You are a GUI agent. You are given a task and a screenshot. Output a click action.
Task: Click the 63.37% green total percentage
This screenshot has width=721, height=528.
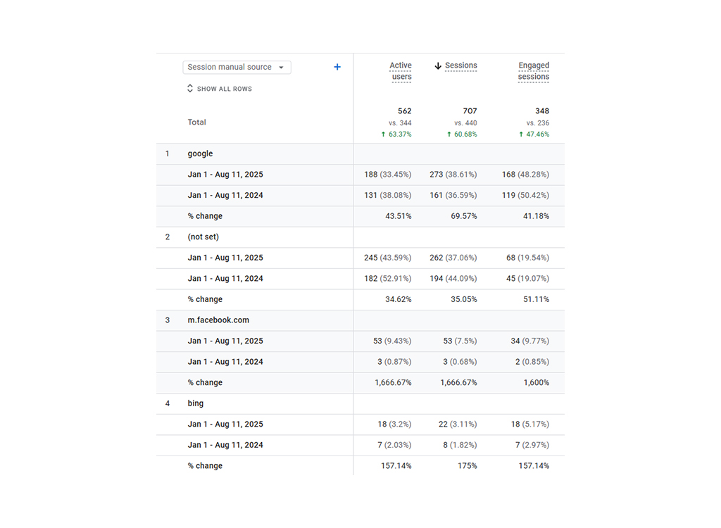coord(399,134)
